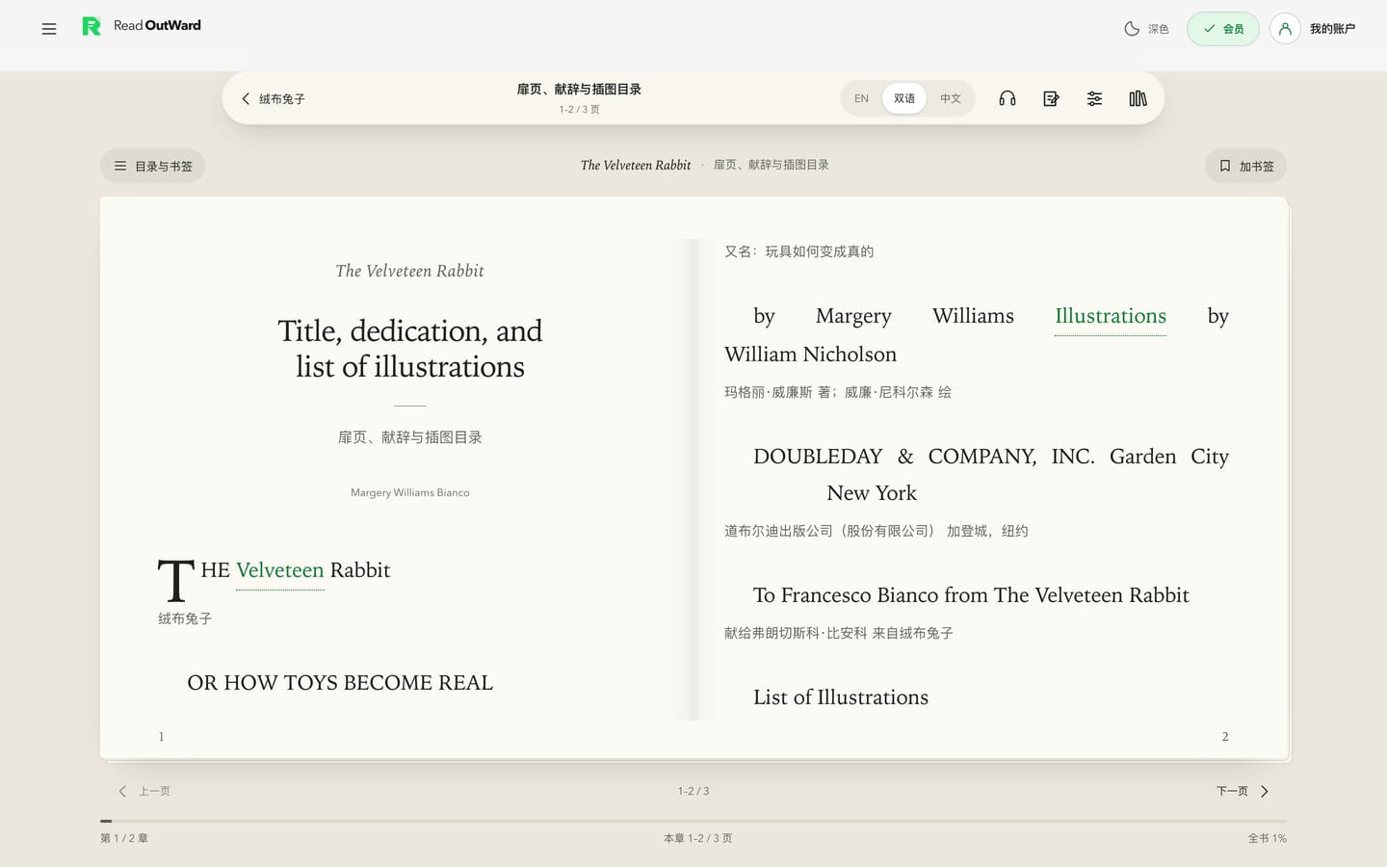Click the Read OutWard logo
This screenshot has height=867, width=1387.
tap(142, 26)
